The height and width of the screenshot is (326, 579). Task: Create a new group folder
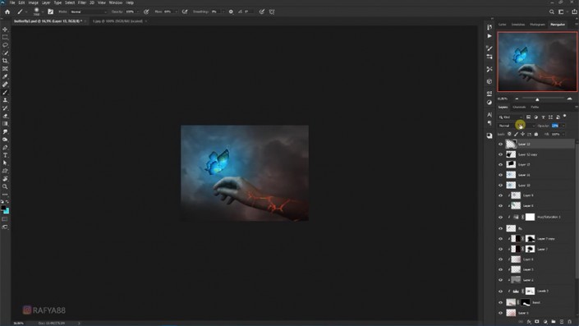click(x=554, y=322)
